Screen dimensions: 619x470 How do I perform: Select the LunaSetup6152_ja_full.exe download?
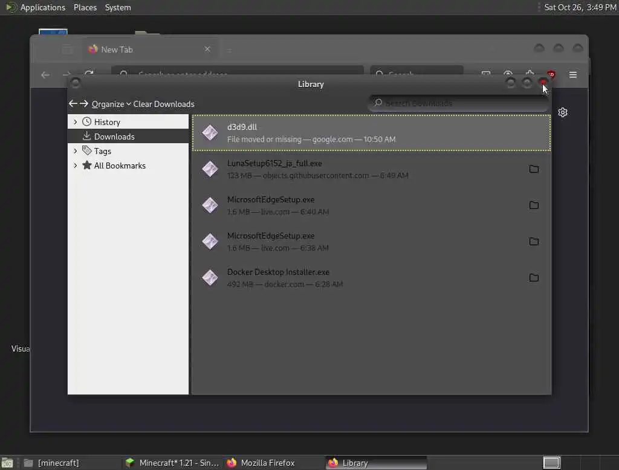(x=371, y=169)
